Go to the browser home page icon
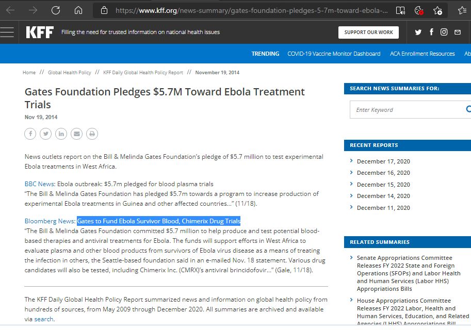This screenshot has height=330, width=471. (x=78, y=10)
